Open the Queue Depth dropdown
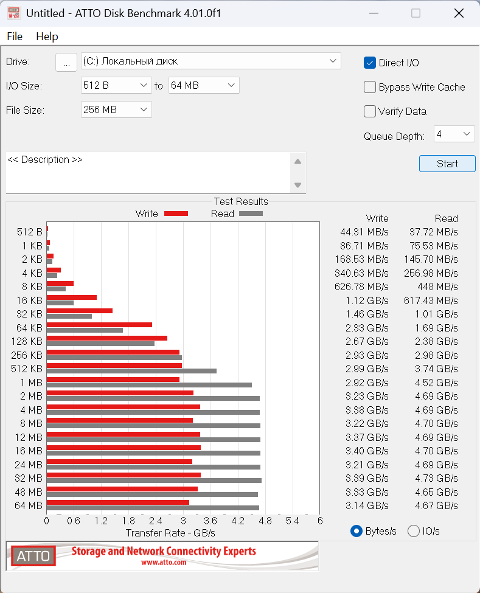This screenshot has width=480, height=593. pos(454,134)
